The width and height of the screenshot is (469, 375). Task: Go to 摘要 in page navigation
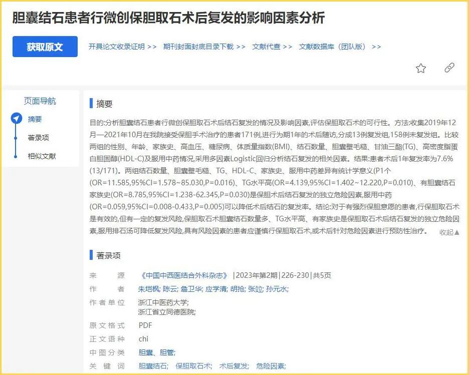(x=35, y=119)
